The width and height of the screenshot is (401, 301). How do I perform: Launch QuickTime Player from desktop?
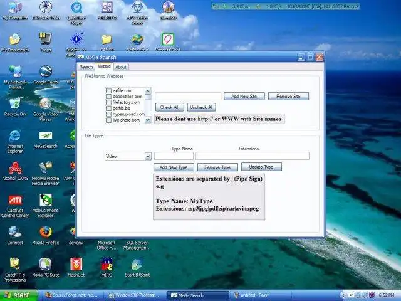(76, 13)
